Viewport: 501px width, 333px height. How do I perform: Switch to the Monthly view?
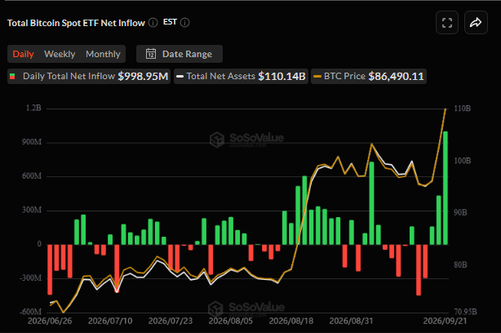(x=103, y=54)
